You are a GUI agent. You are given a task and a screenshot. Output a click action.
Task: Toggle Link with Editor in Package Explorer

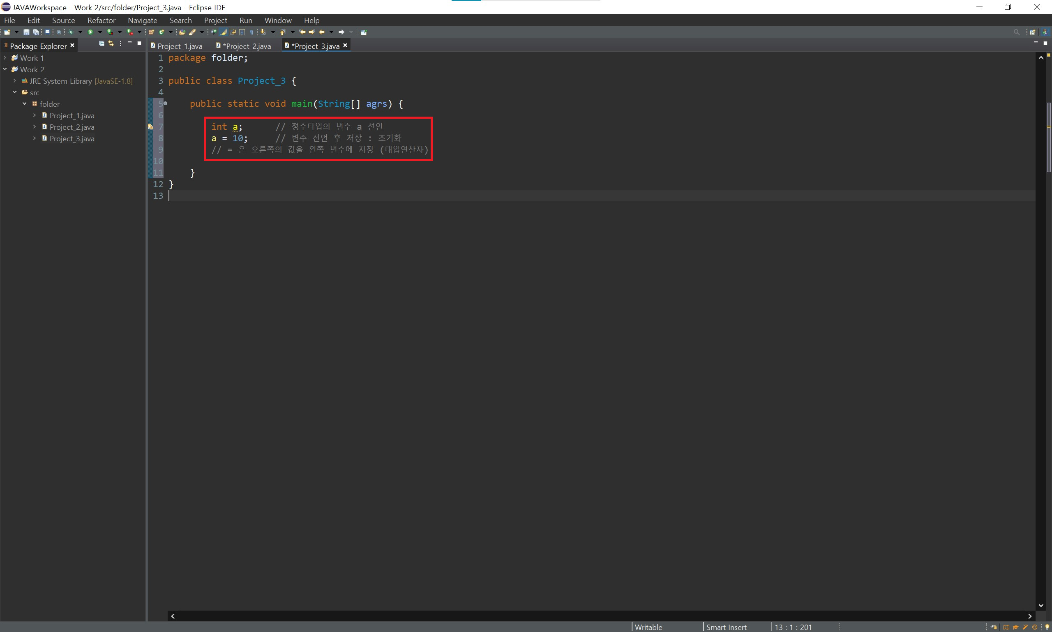tap(111, 44)
